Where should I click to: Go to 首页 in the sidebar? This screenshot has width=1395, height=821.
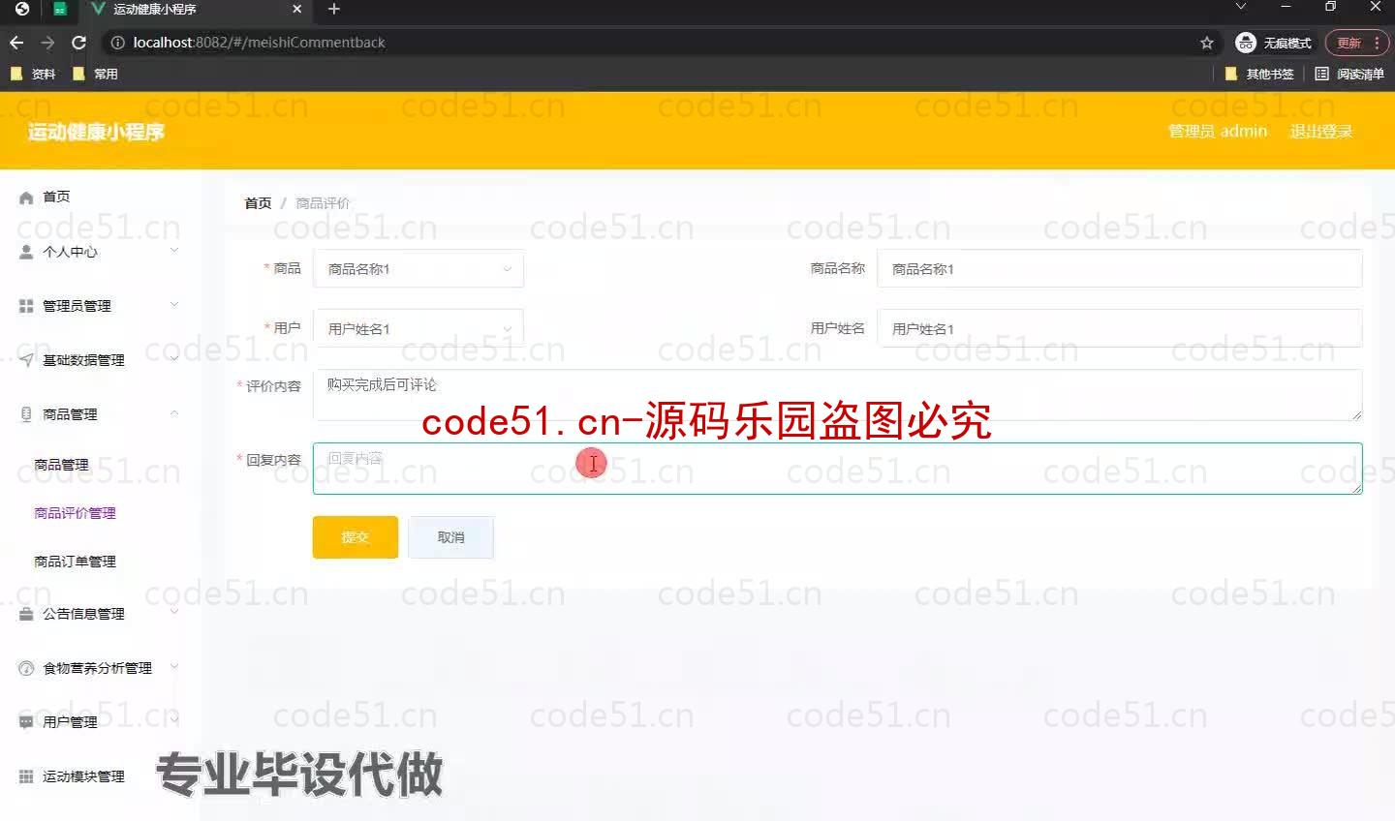pos(56,197)
